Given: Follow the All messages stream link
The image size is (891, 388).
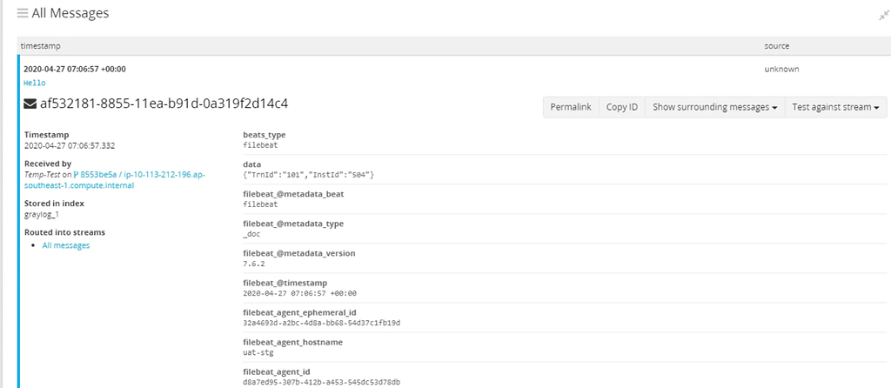Looking at the screenshot, I should pos(66,245).
